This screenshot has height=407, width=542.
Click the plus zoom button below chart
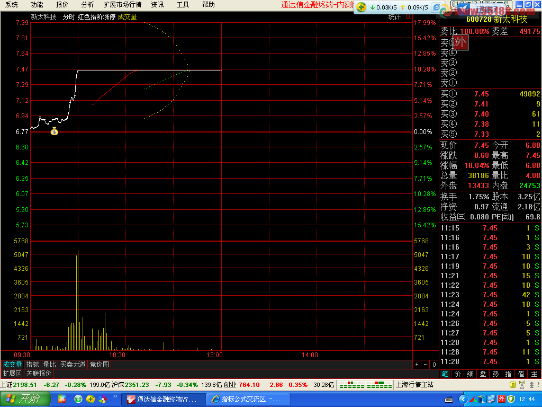coord(417,365)
